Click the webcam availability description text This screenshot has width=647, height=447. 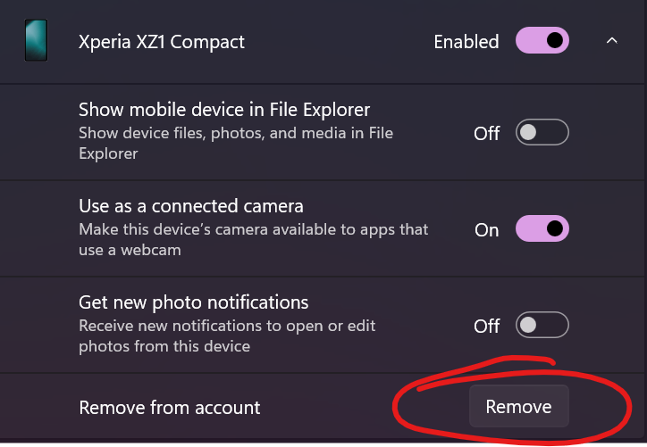tap(254, 239)
